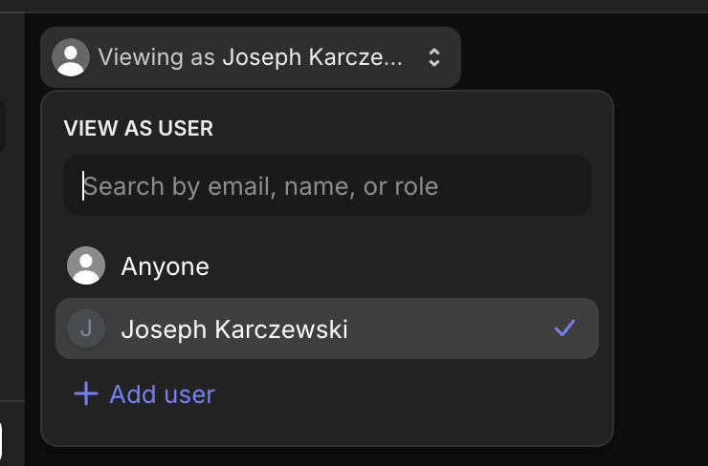Click the truncated "Joseph Karcze..." name in the selector
The width and height of the screenshot is (708, 466).
point(313,57)
